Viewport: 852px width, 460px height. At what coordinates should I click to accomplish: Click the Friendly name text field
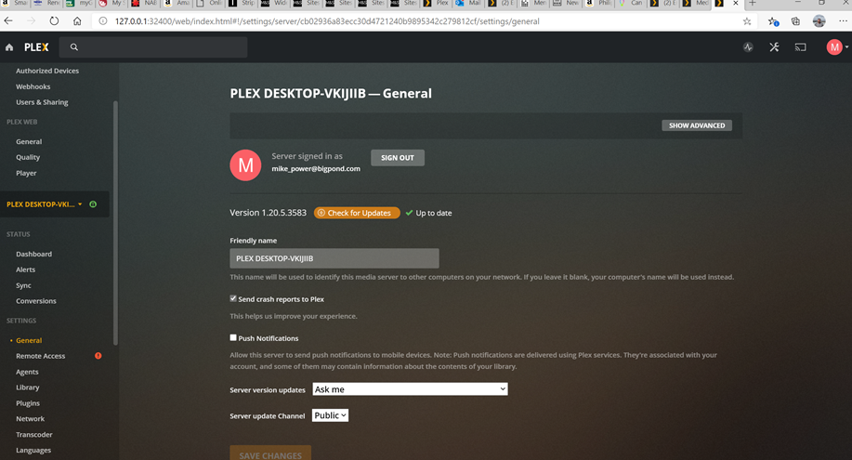(x=334, y=258)
